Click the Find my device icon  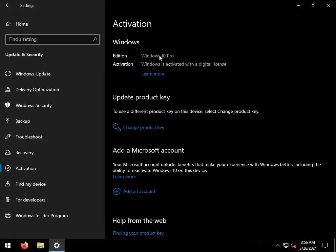coord(8,184)
